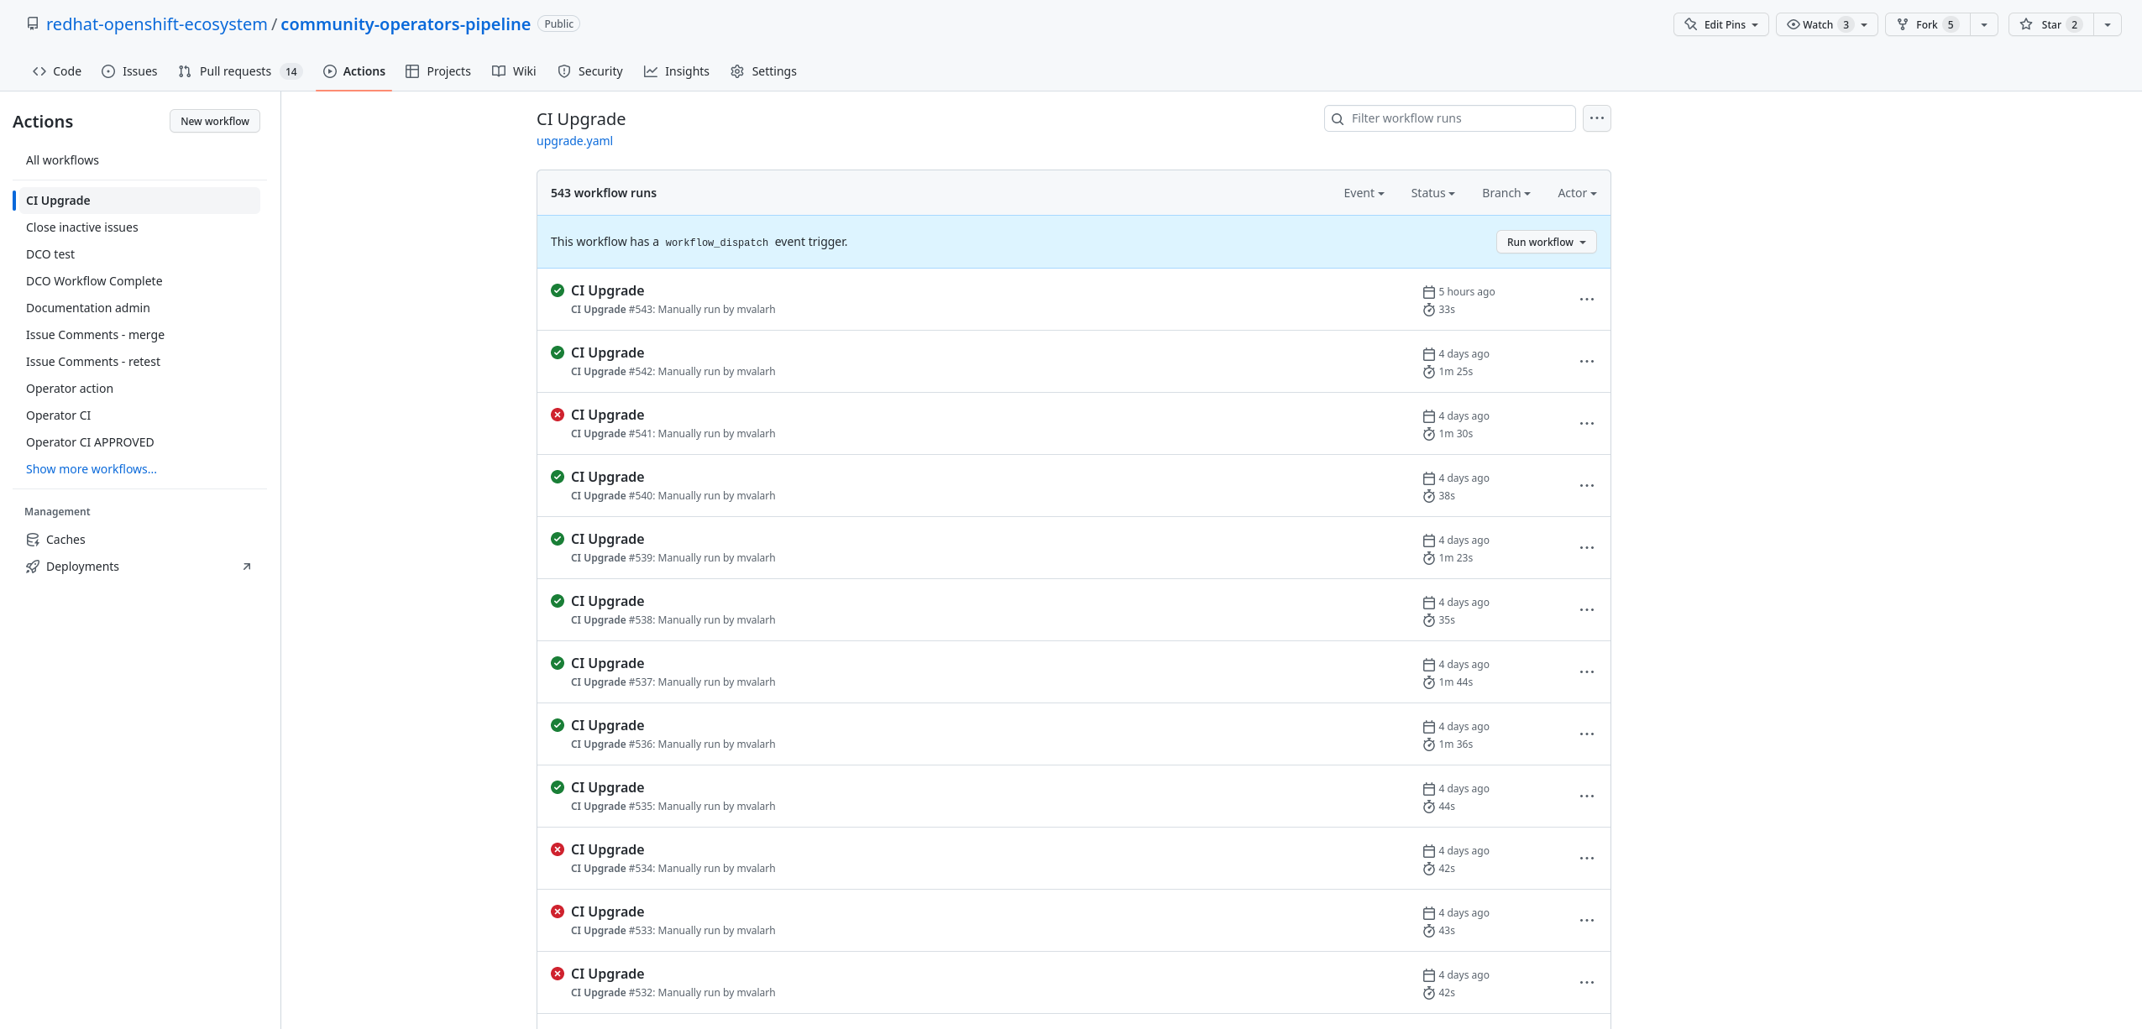Open the Pull requests tab

click(239, 71)
